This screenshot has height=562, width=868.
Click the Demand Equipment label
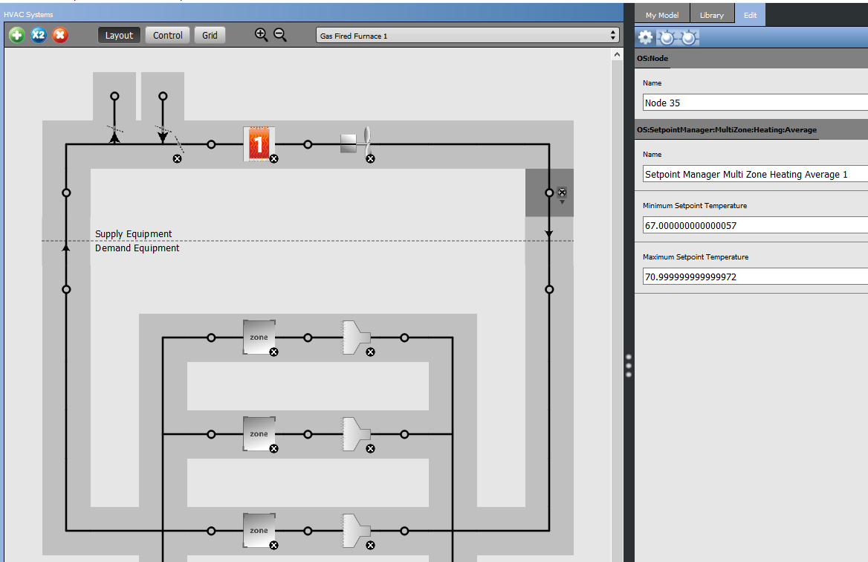click(137, 248)
